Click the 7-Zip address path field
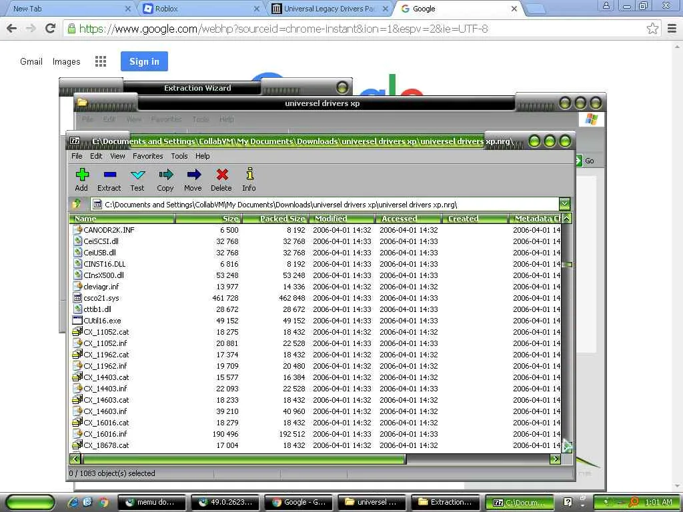683x512 pixels. tap(325, 204)
